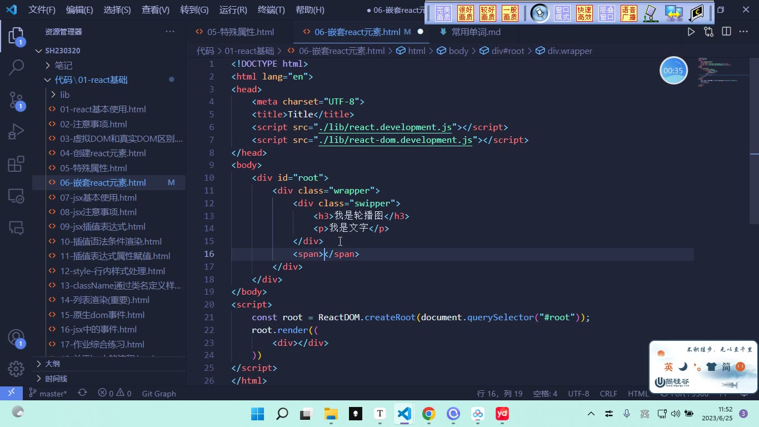Click the minimap to jump in the code
The width and height of the screenshot is (759, 427).
[x=722, y=72]
